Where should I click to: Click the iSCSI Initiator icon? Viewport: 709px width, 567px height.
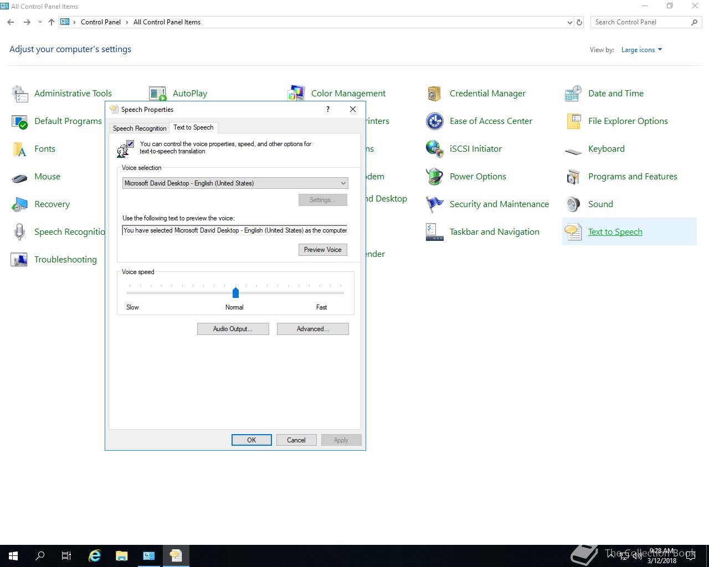435,149
